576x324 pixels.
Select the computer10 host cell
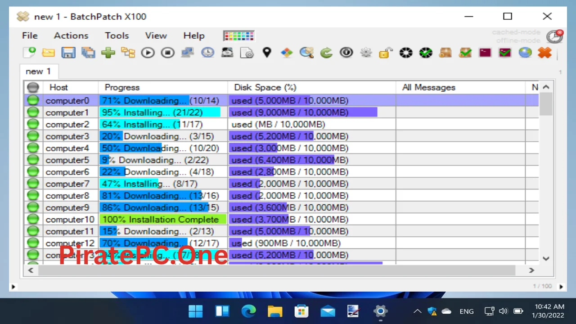pyautogui.click(x=70, y=219)
